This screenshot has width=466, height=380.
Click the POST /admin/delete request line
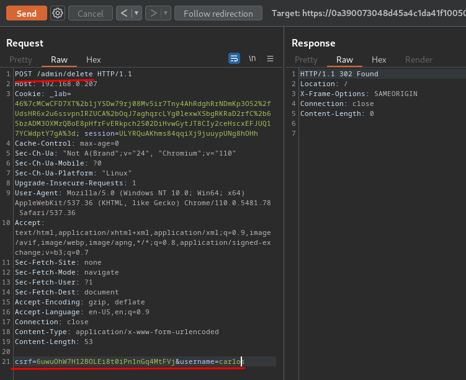[x=73, y=74]
